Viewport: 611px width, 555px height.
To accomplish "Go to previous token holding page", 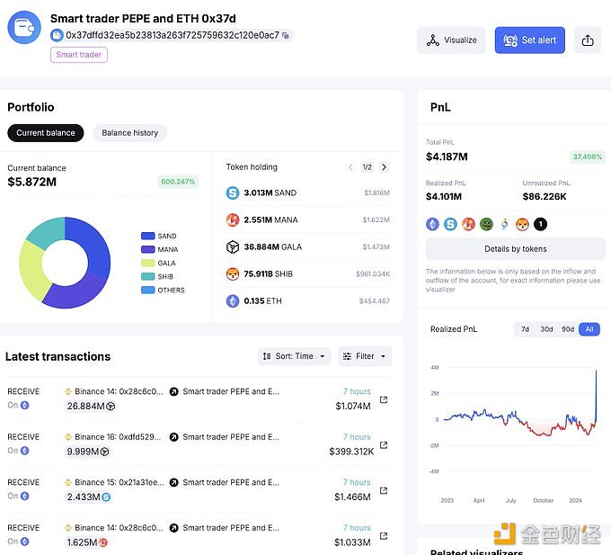I will [x=350, y=167].
